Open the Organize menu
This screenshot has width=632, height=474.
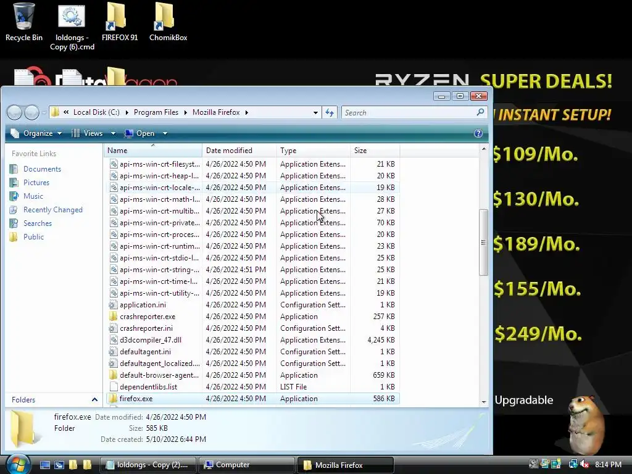pos(36,133)
